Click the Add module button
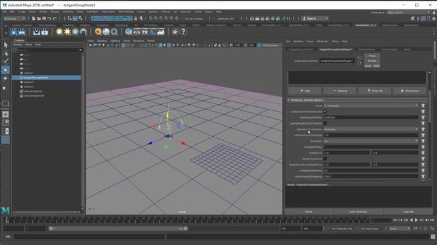 tap(305, 91)
